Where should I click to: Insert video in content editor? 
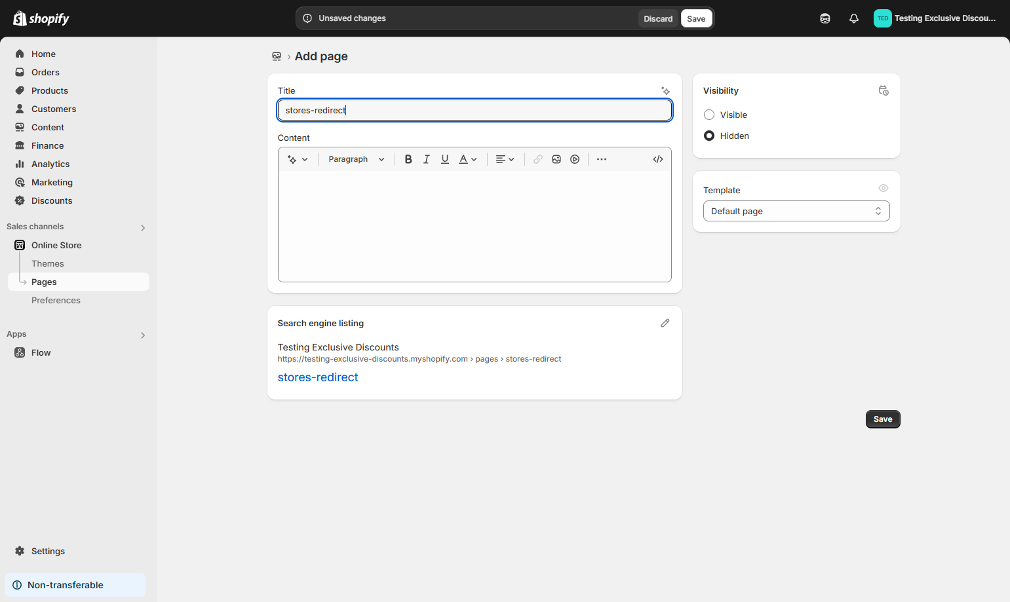coord(575,159)
